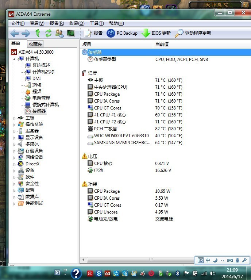The image size is (251, 280).
Task: Expand the 主板 tree node
Action: click(x=15, y=118)
